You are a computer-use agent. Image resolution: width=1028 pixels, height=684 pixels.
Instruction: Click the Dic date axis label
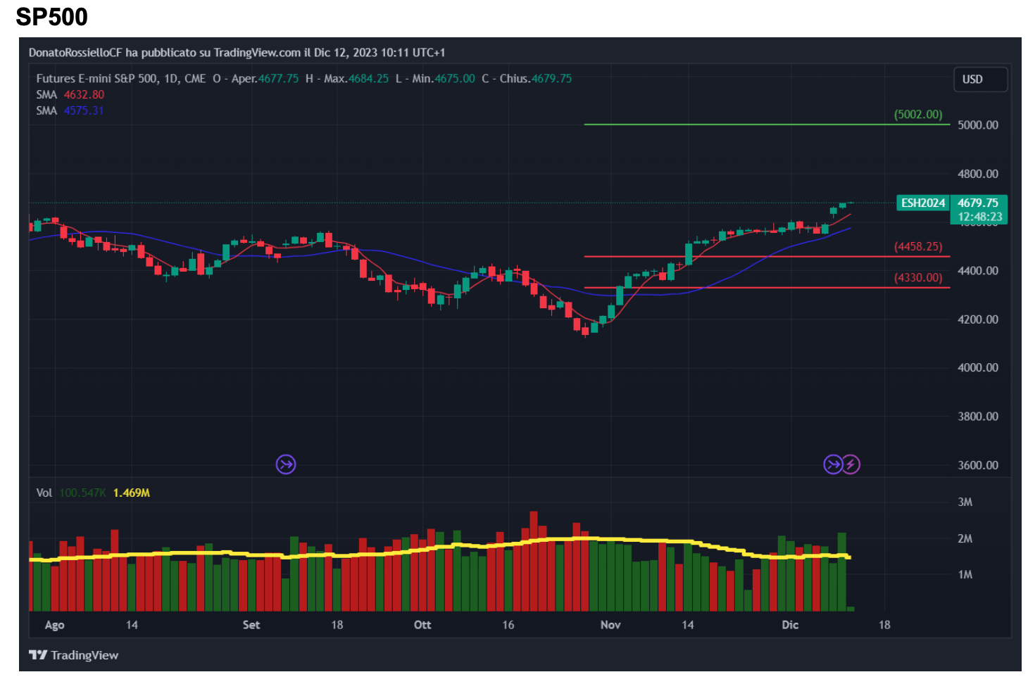[x=790, y=625]
